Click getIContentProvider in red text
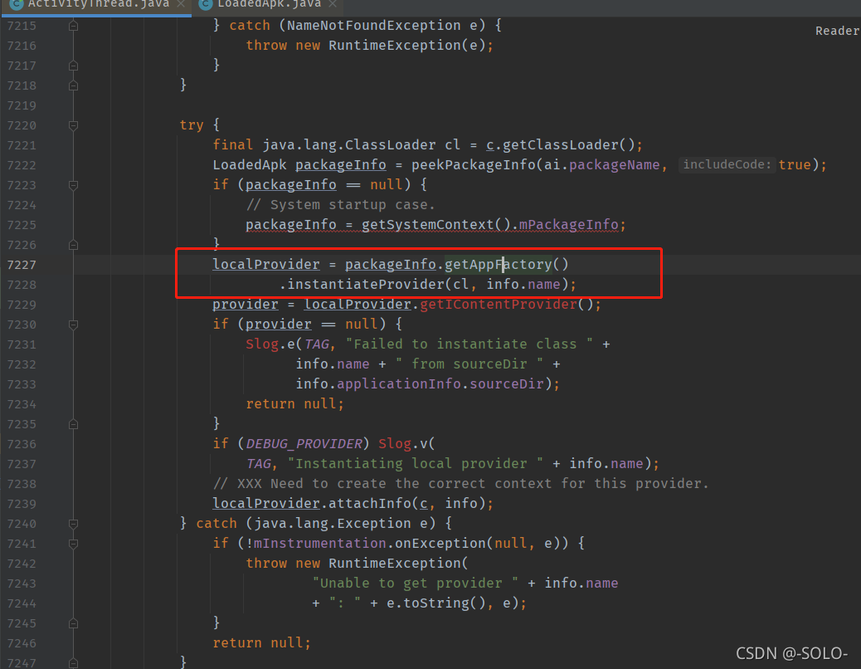Image resolution: width=861 pixels, height=669 pixels. tap(498, 305)
